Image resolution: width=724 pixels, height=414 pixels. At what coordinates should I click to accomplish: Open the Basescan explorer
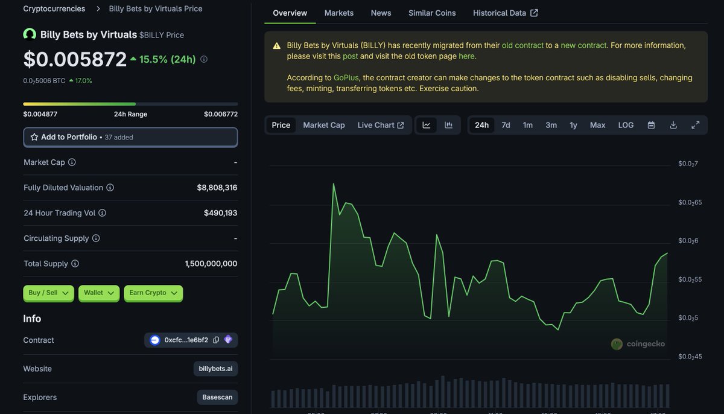click(217, 398)
